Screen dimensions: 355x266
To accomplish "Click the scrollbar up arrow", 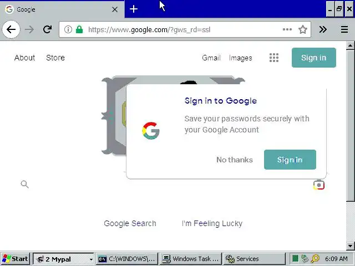I will 350,45.
